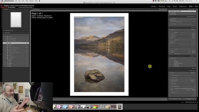The width and height of the screenshot is (199, 112).
Task: Collapse the Preview panel
Action: point(3,9)
